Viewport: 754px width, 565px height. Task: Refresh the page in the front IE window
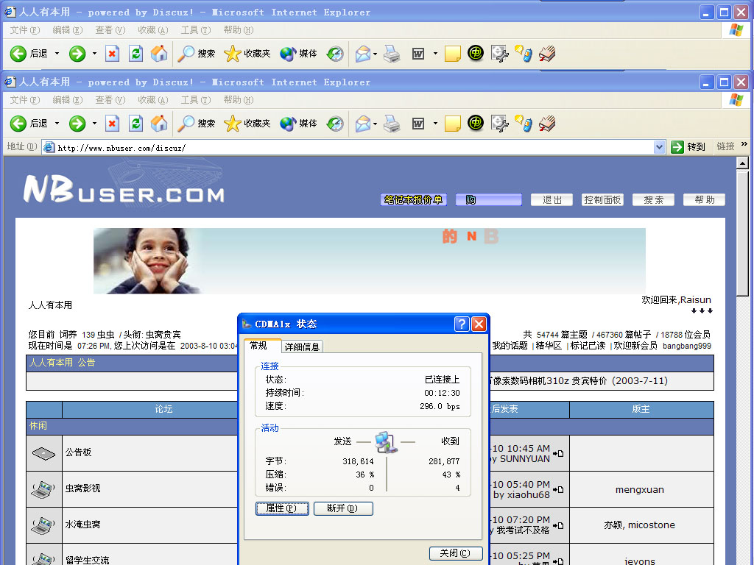[136, 124]
